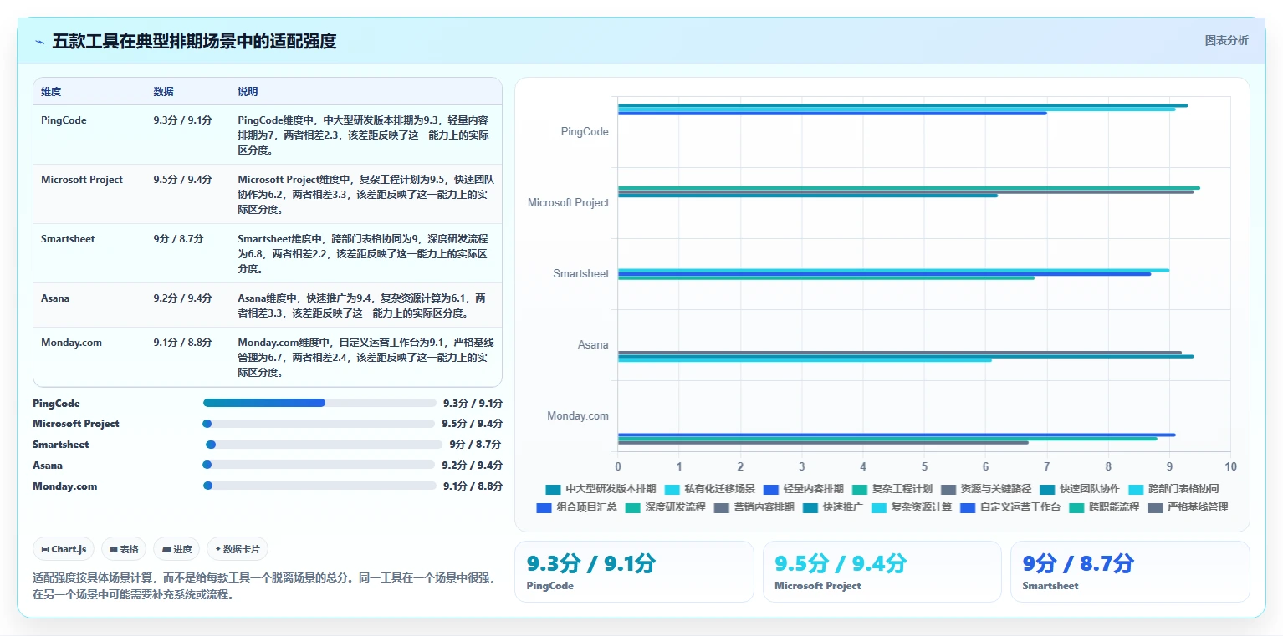Toggle the 跨部门表格协同 legend item
The width and height of the screenshot is (1283, 636).
point(1173,489)
